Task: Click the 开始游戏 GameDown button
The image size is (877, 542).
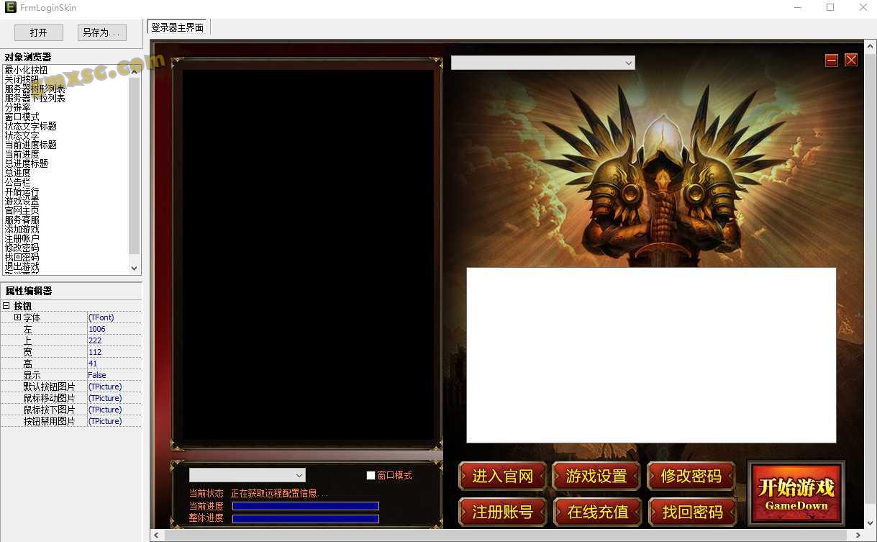Action: tap(796, 494)
